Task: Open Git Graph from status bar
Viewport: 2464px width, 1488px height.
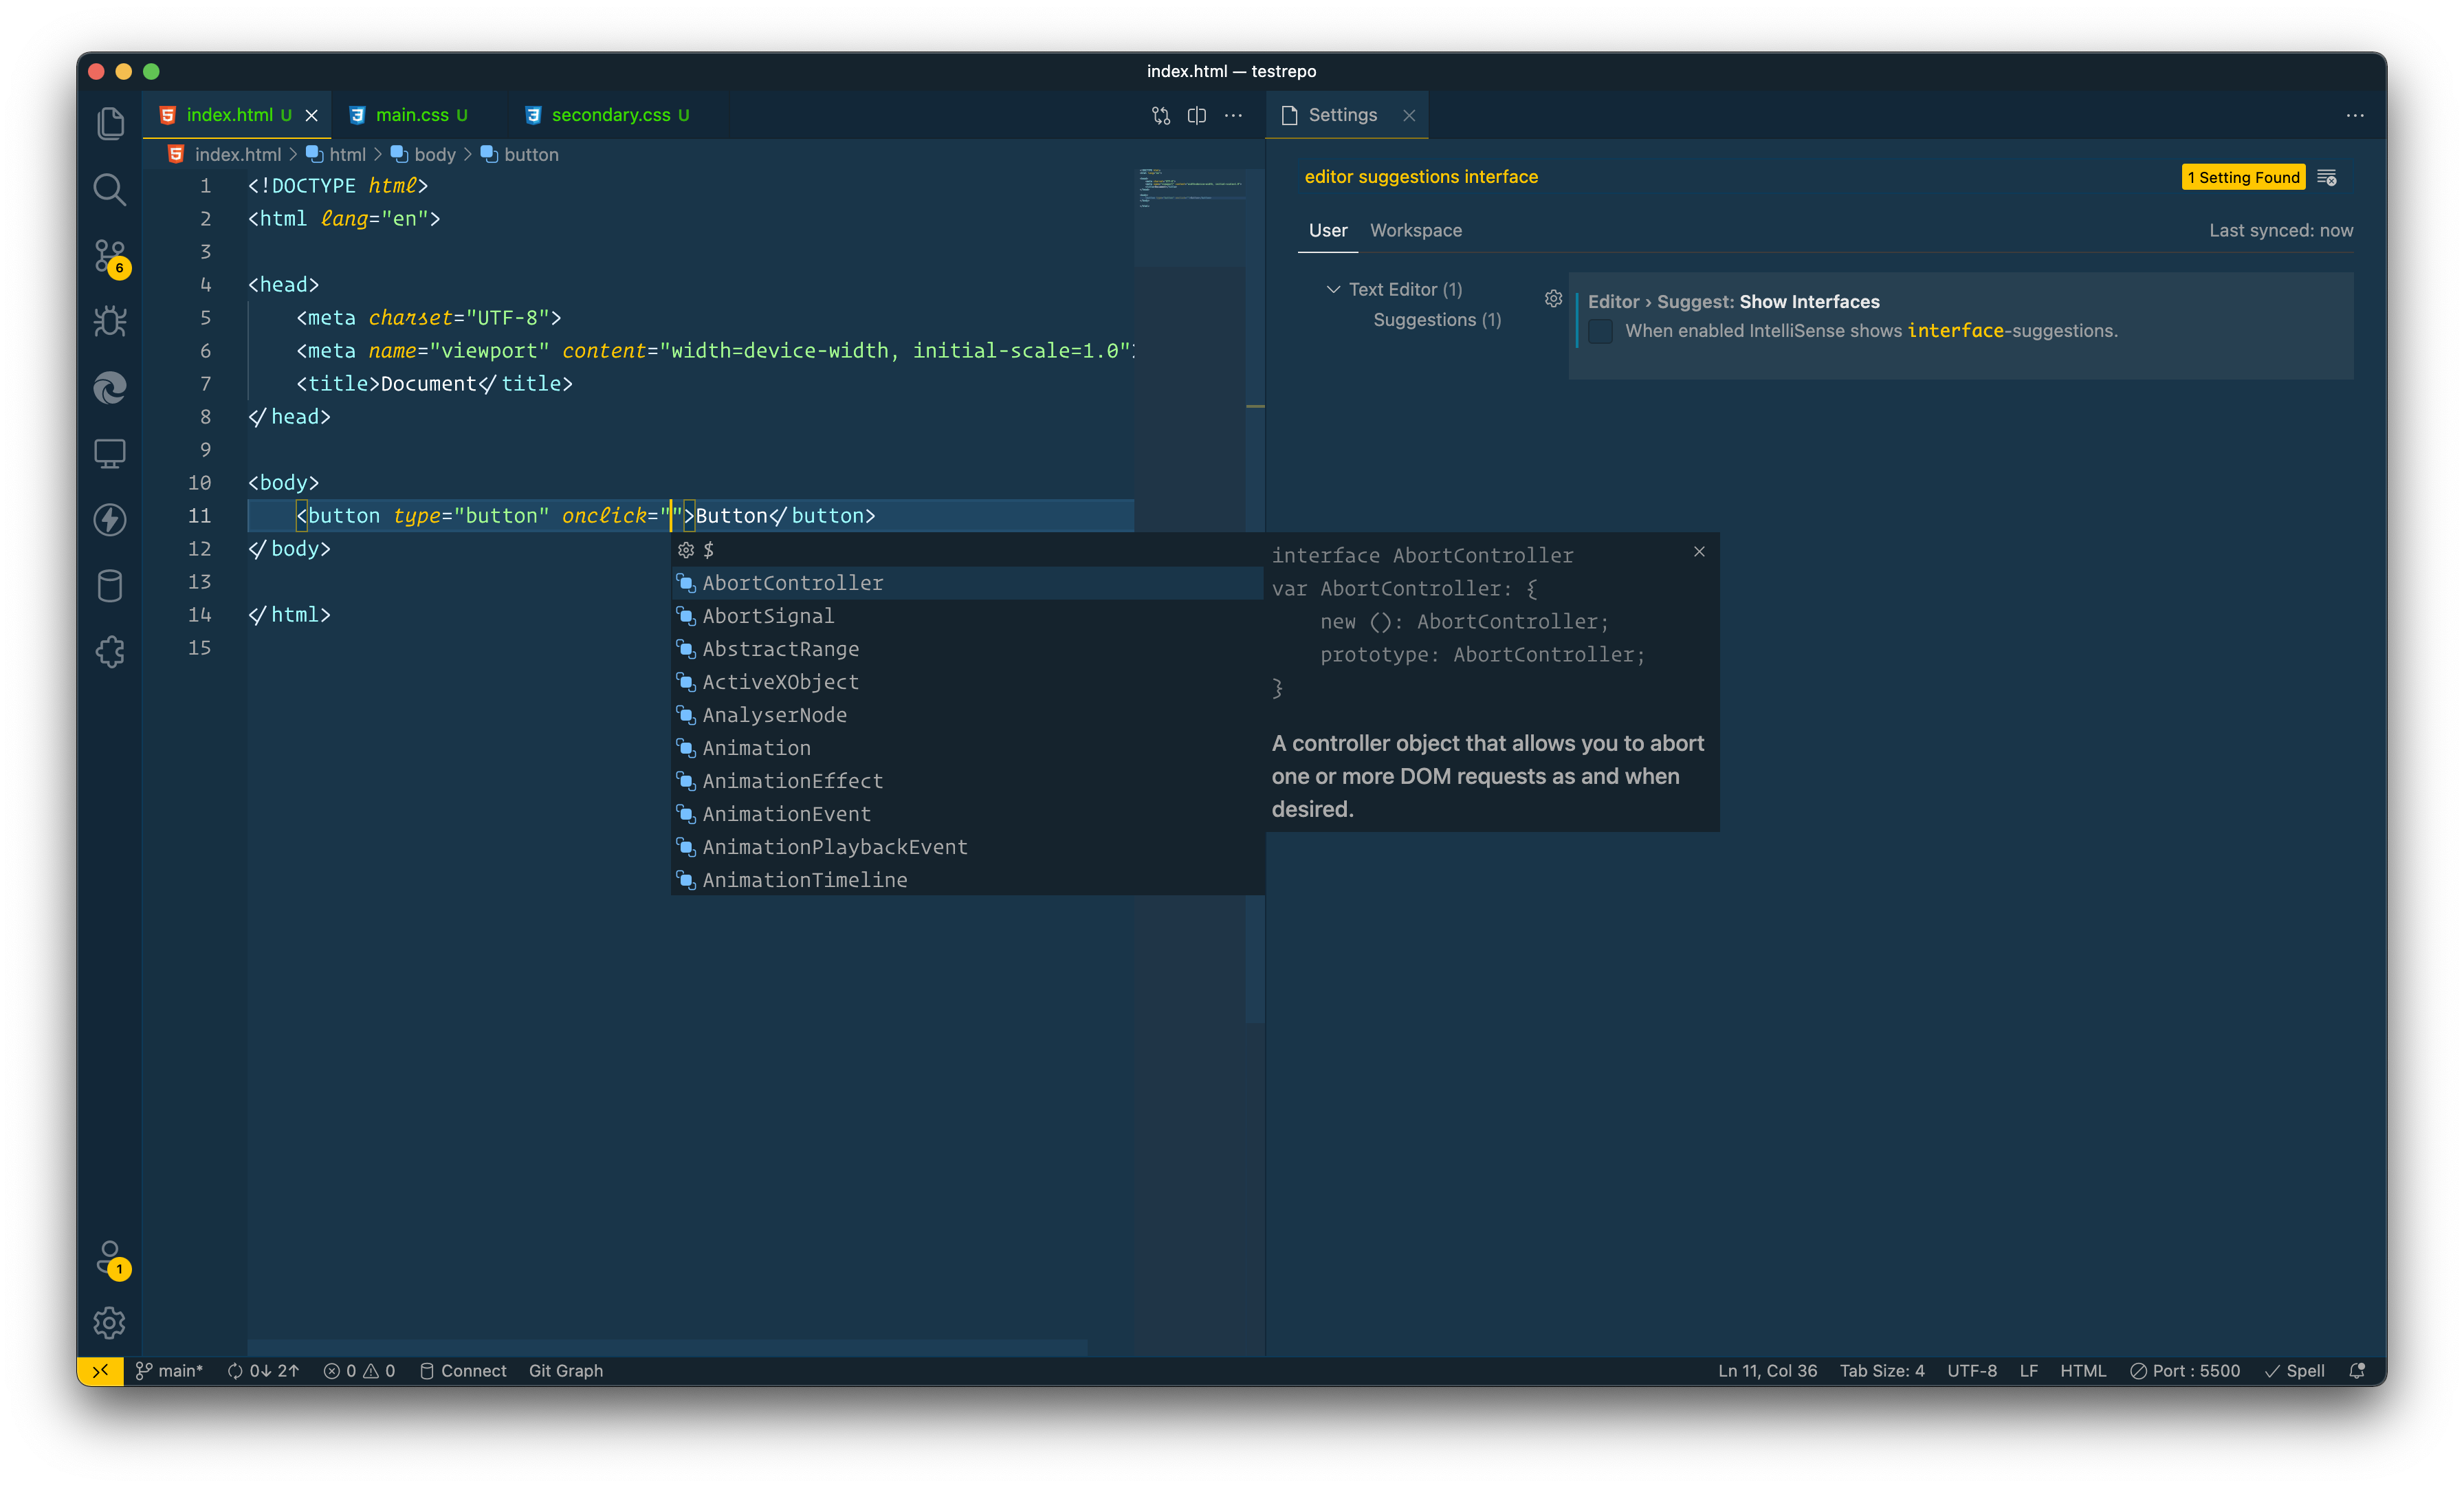Action: [x=566, y=1370]
